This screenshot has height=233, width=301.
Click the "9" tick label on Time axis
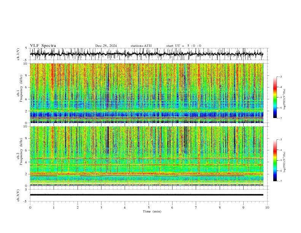(243, 207)
